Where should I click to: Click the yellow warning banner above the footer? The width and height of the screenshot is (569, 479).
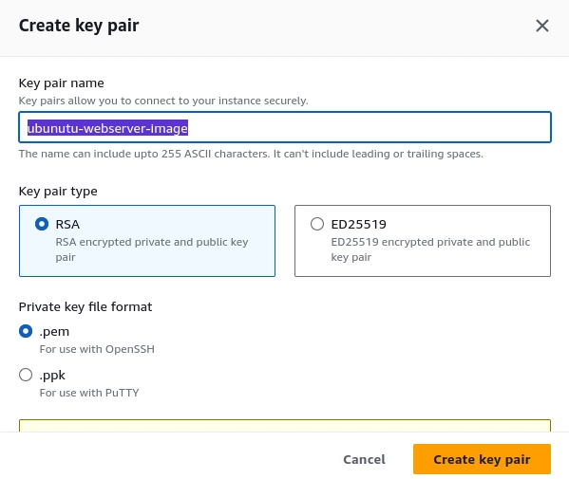[285, 426]
